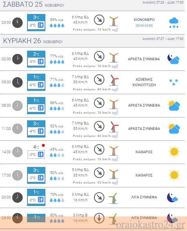Click the ΑΣΘΕΝΗΣ ΧΙΟΝΟΠΤΩΣΗ forecast text
The height and width of the screenshot is (231, 187).
144,82
